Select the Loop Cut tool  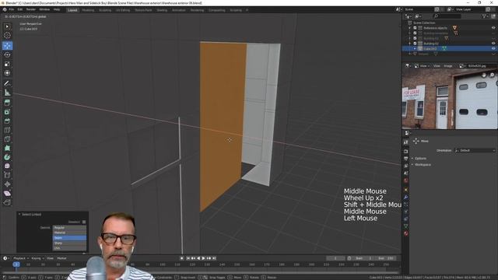click(7, 130)
